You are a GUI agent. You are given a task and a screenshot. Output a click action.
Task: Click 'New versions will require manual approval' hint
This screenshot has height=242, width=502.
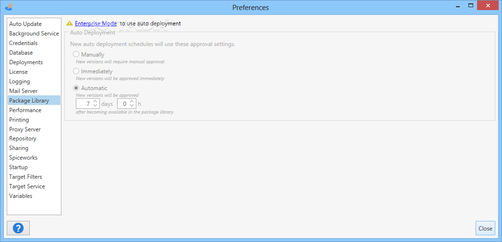[120, 62]
